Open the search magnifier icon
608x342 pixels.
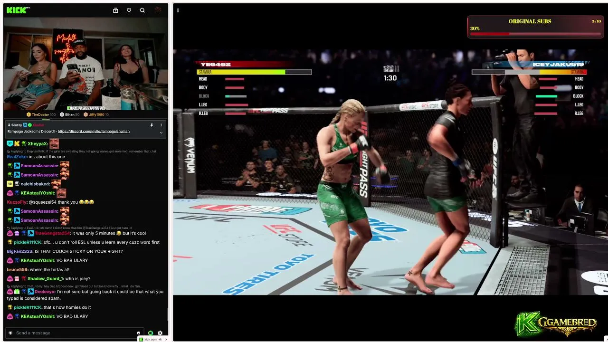pos(142,10)
